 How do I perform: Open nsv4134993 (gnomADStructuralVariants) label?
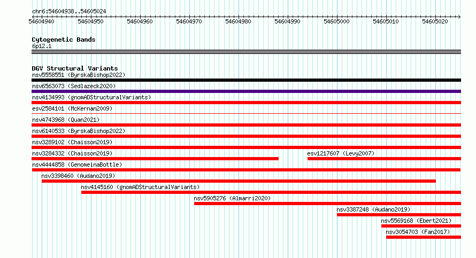pos(91,97)
